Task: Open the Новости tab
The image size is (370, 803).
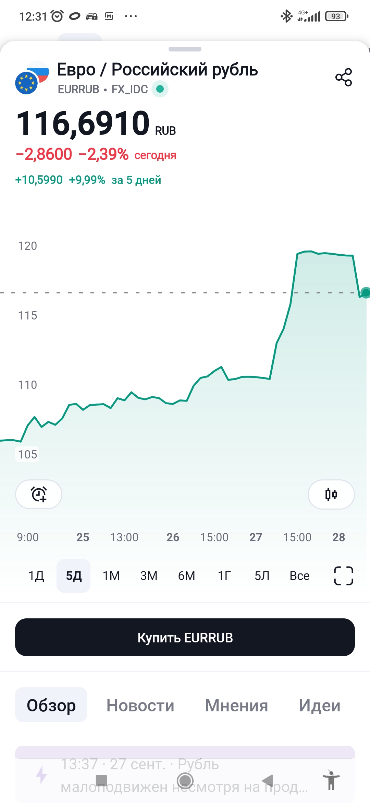Action: tap(140, 705)
